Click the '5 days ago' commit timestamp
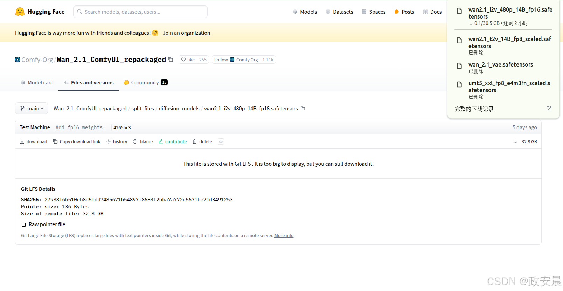The height and width of the screenshot is (291, 563). 524,127
